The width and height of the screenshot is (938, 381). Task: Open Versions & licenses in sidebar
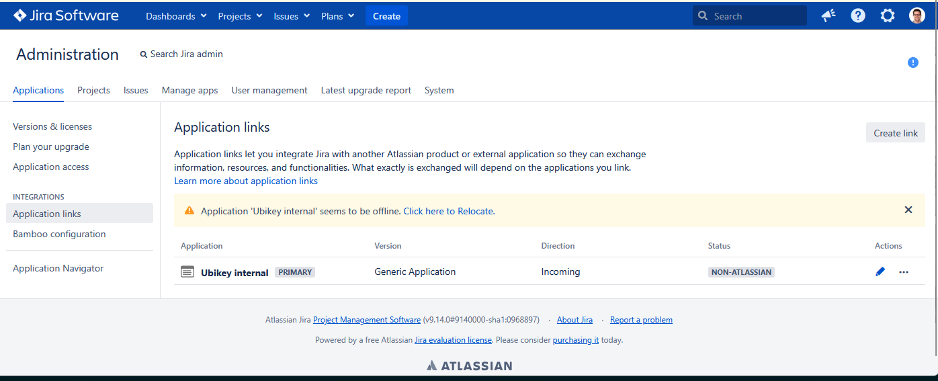point(52,126)
